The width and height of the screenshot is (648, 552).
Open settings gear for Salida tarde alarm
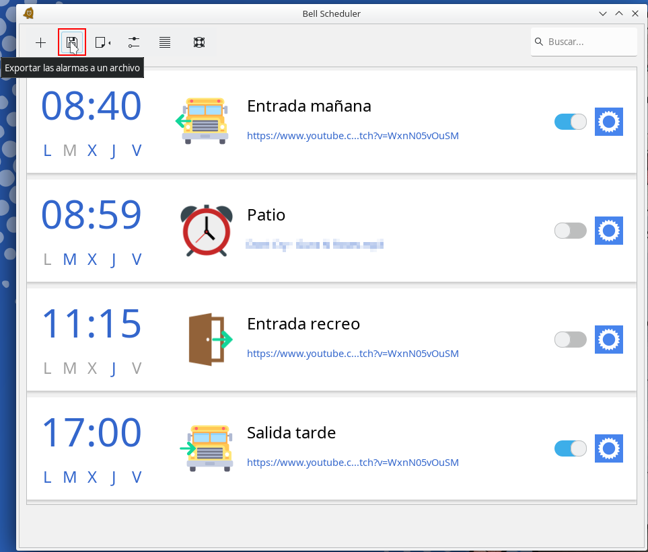coord(608,448)
